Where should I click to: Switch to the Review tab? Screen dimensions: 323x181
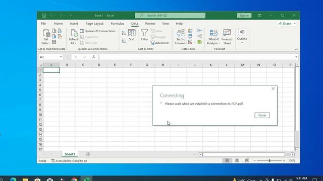click(150, 24)
